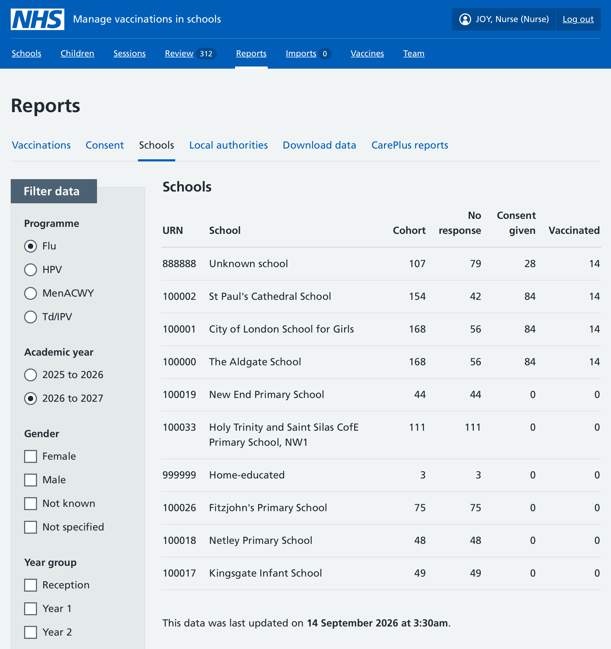Enable the Not known gender filter
The image size is (611, 649).
pyautogui.click(x=31, y=503)
